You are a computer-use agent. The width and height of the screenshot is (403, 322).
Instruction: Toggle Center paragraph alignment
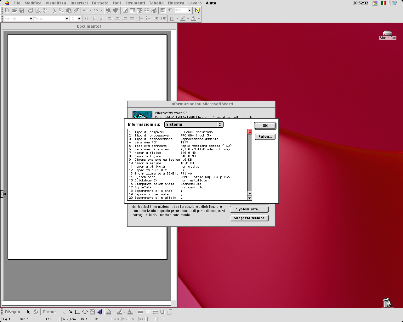tap(117, 19)
